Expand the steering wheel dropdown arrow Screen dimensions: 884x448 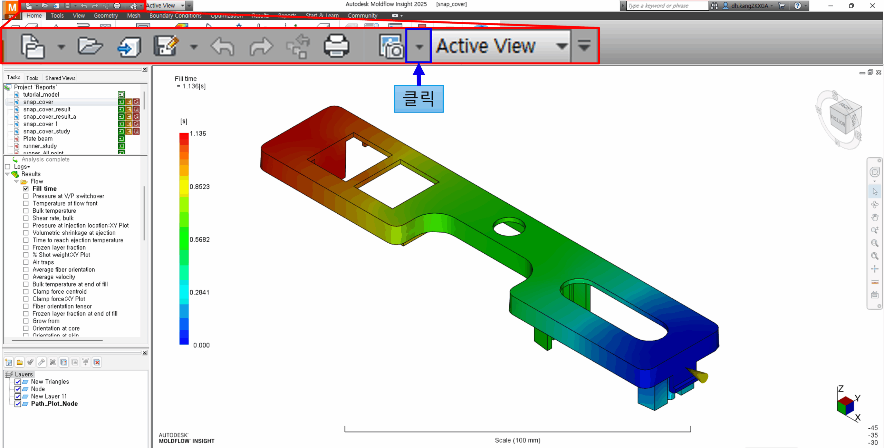(875, 181)
